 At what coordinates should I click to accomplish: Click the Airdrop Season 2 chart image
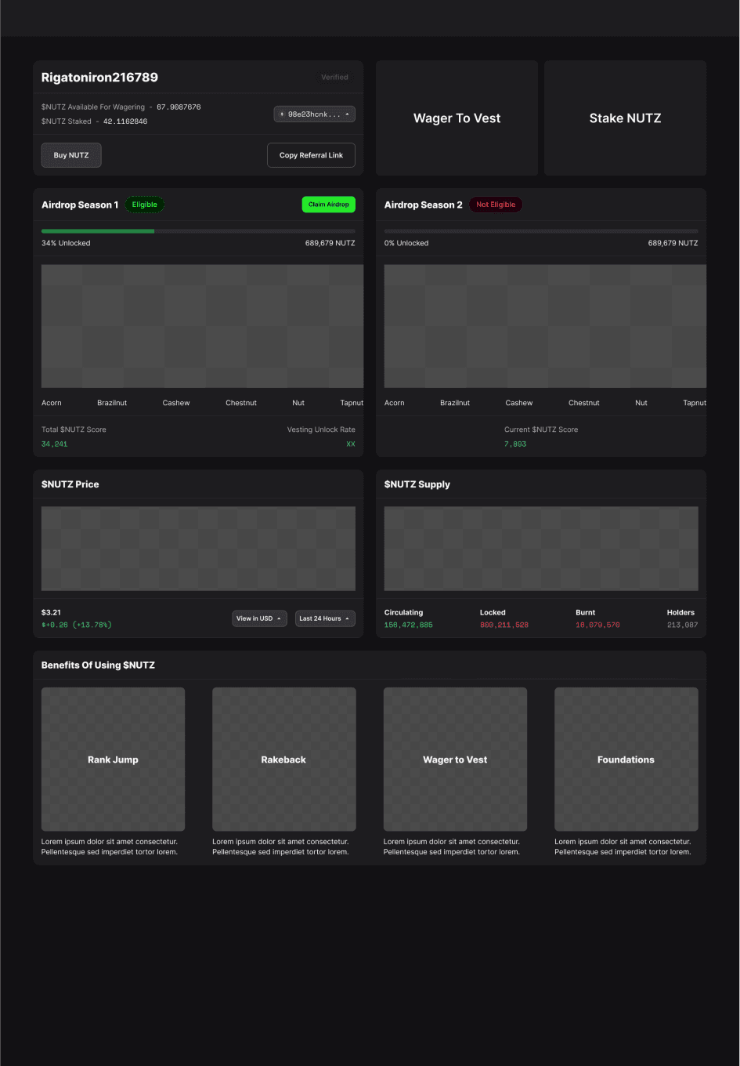(x=545, y=326)
